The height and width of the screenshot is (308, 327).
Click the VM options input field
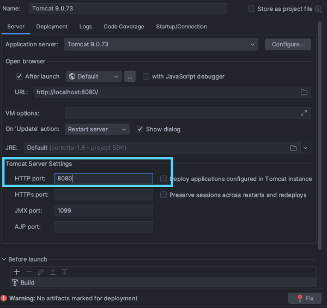coord(188,113)
